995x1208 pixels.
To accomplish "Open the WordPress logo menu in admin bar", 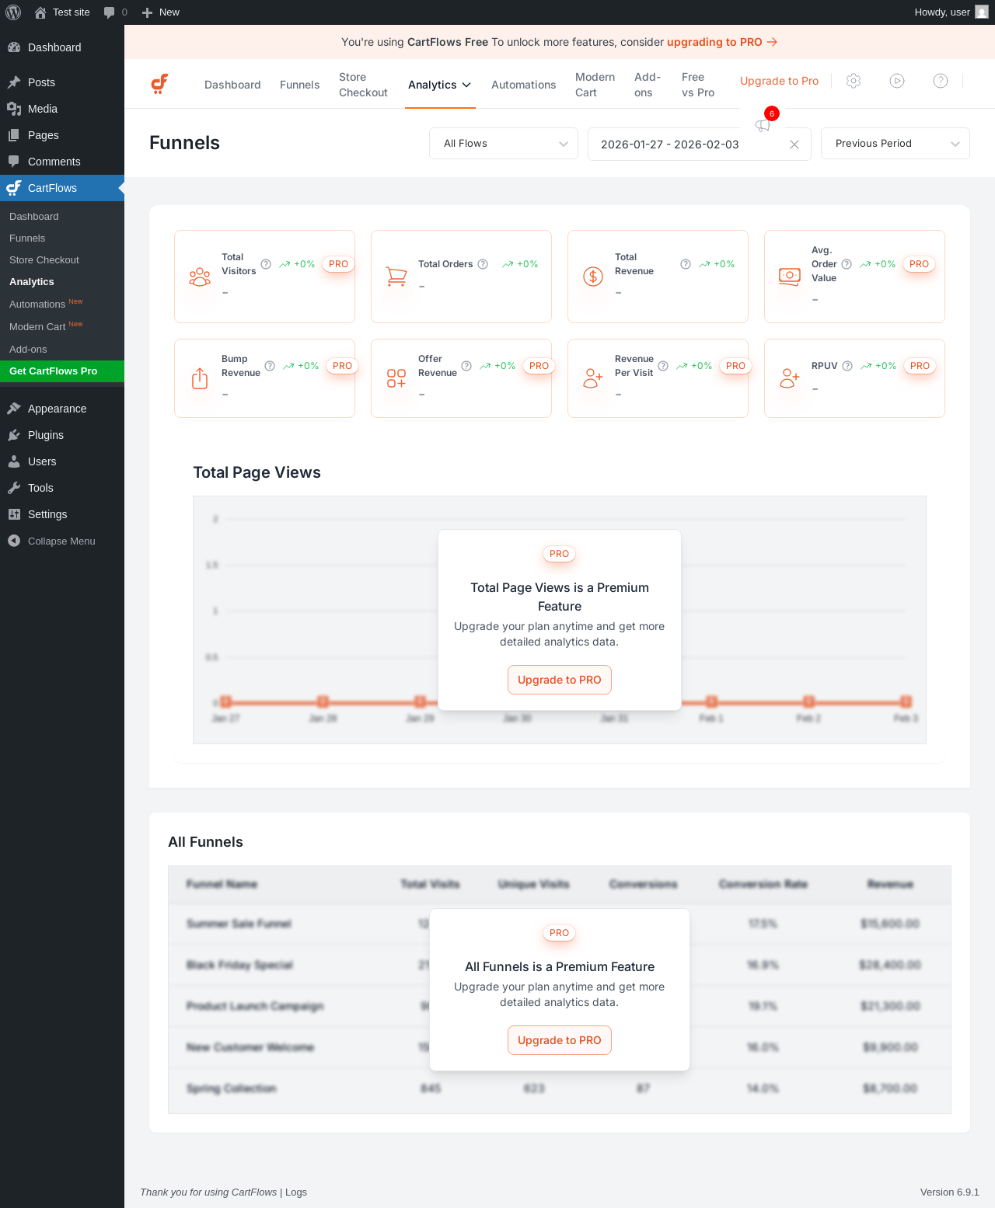I will 13,12.
